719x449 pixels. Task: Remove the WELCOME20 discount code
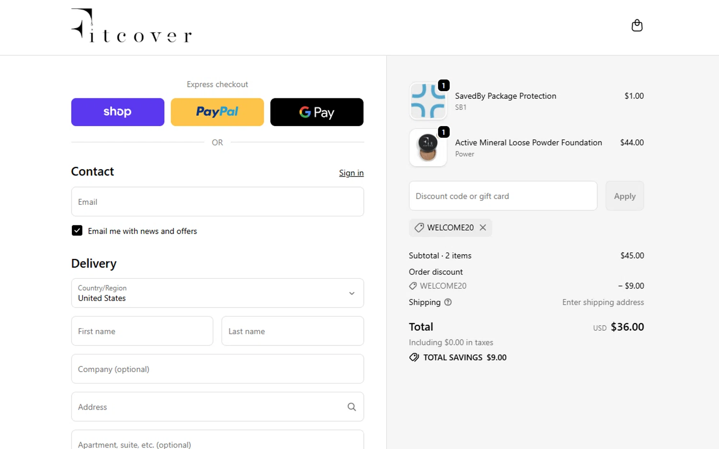(x=483, y=227)
